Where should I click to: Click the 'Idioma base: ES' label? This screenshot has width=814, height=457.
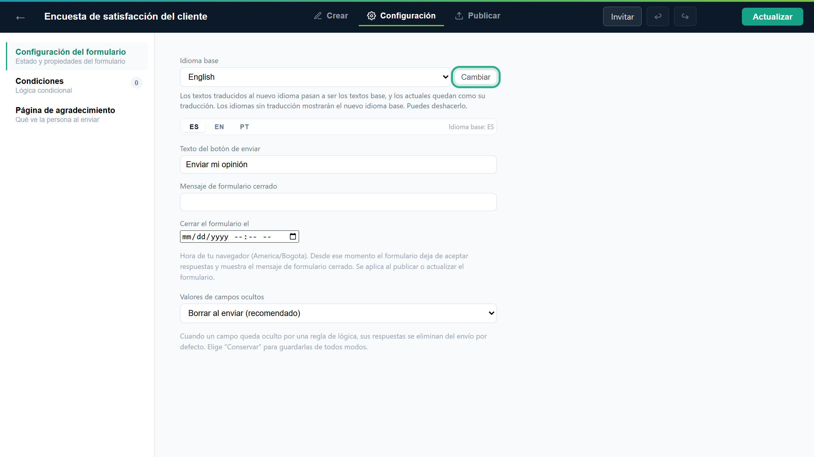coord(471,127)
